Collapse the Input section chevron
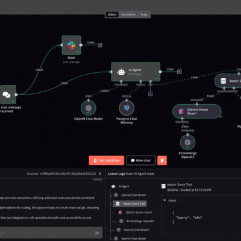Viewport: 241px width, 241px height. (x=164, y=200)
